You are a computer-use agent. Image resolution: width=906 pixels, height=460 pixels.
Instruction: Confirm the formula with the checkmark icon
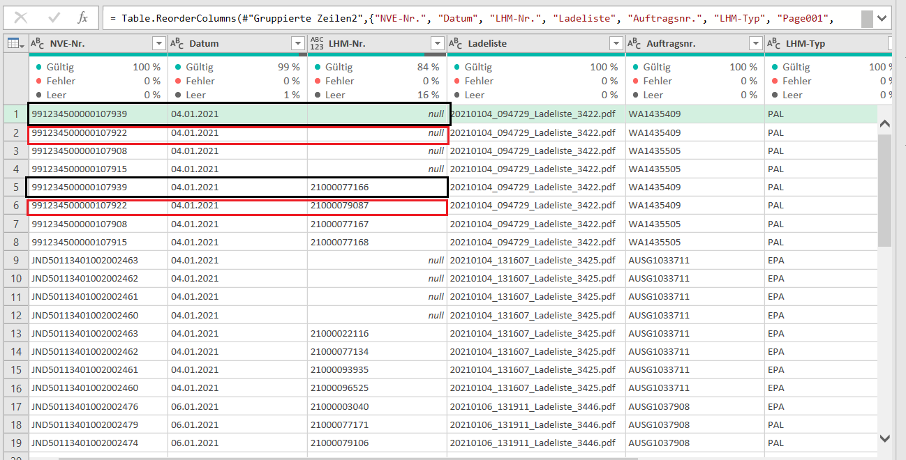(54, 18)
